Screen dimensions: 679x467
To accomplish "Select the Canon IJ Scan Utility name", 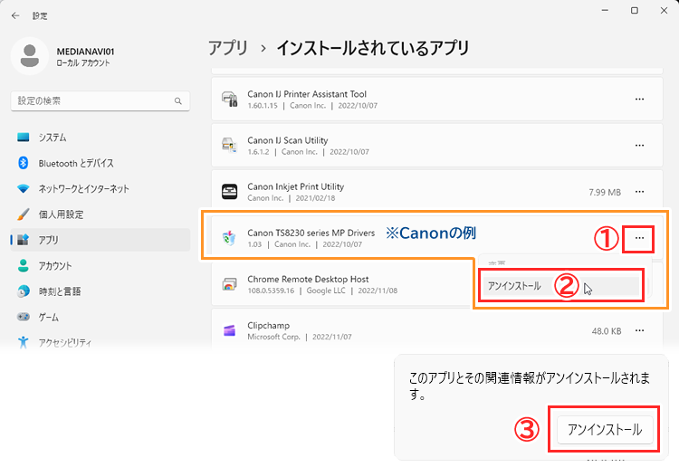I will coord(288,140).
